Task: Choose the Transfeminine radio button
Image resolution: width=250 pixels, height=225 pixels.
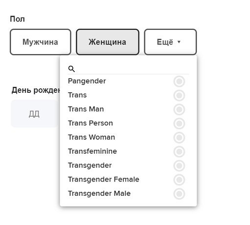Action: coord(179,151)
